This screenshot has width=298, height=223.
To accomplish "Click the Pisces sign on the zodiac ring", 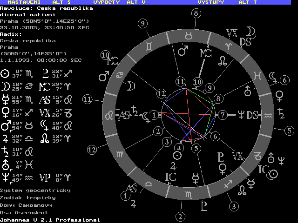I will [257, 74].
